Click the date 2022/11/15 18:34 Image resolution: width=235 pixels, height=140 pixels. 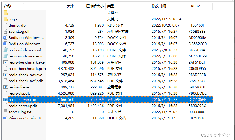(x=166, y=19)
